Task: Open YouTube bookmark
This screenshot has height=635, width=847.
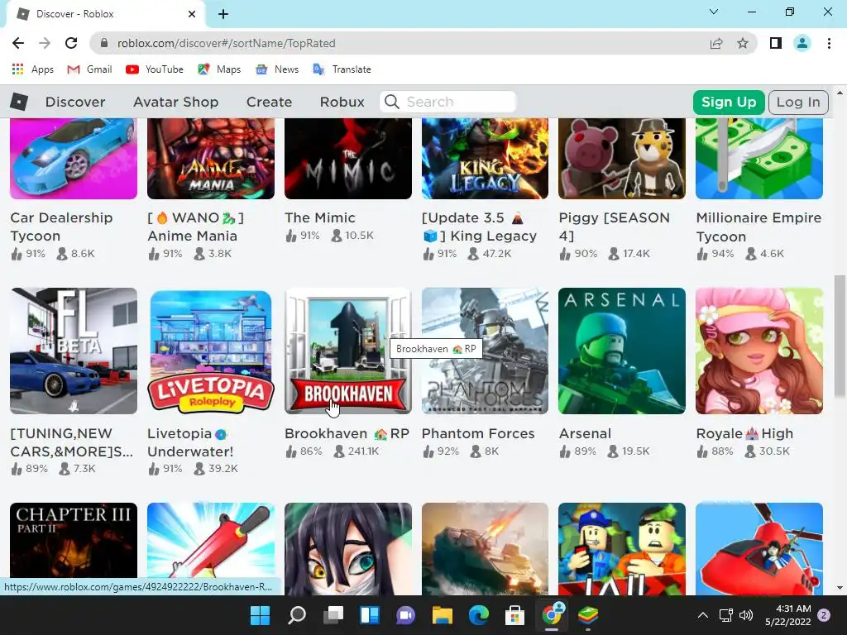Action: pyautogui.click(x=155, y=69)
